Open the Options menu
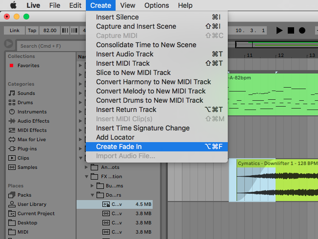This screenshot has height=239, width=318. coord(157,5)
